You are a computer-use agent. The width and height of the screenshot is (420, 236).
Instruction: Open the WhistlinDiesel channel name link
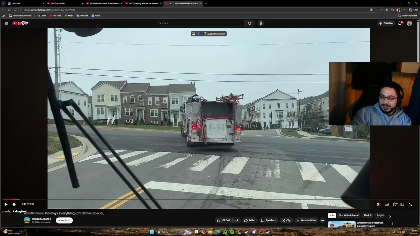tap(40, 219)
